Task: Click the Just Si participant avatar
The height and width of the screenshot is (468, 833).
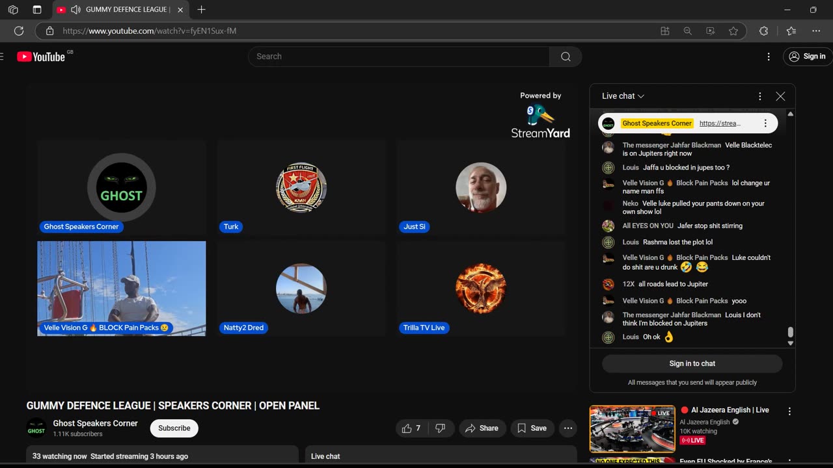Action: (x=481, y=187)
